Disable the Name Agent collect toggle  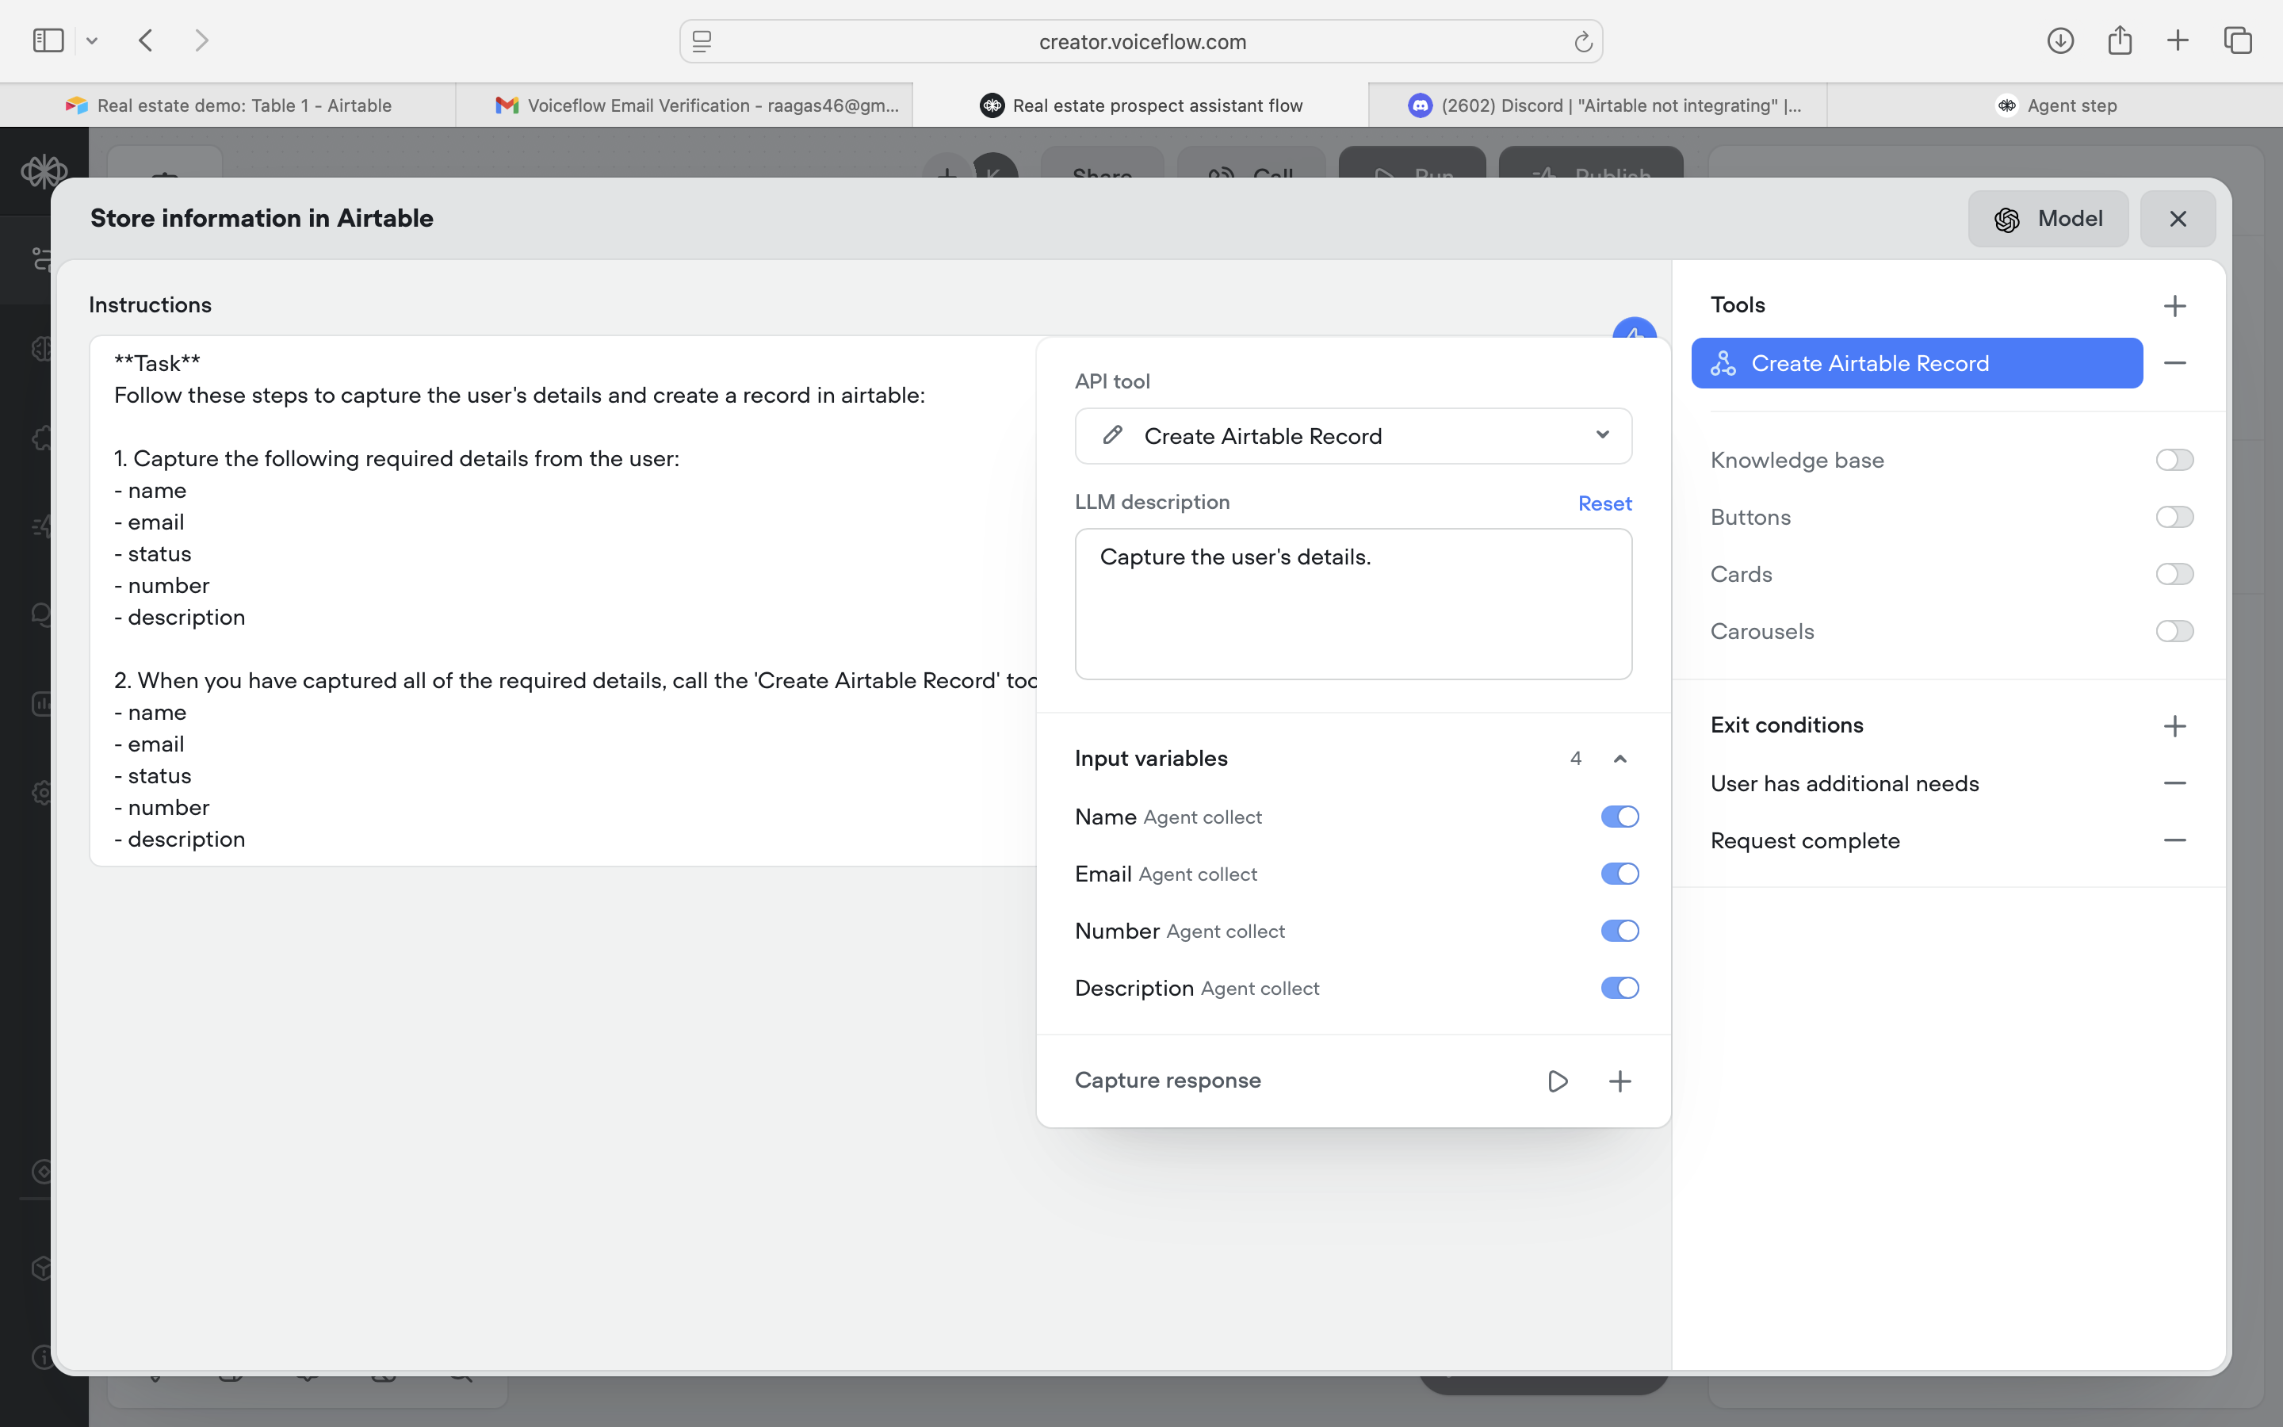coord(1620,817)
